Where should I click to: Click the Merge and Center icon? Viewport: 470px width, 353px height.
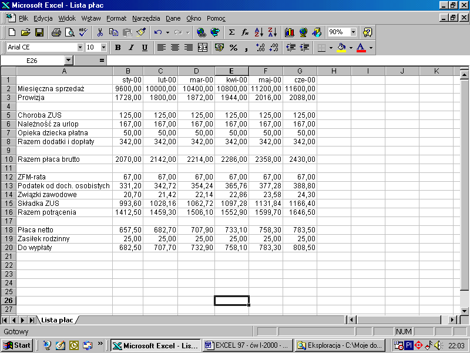[x=203, y=48]
